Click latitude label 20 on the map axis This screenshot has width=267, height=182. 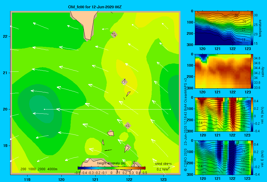(x=5, y=109)
